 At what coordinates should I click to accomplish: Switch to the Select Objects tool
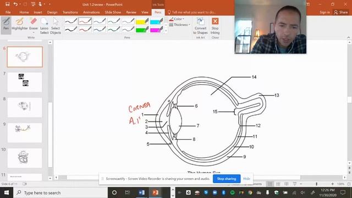(56, 26)
